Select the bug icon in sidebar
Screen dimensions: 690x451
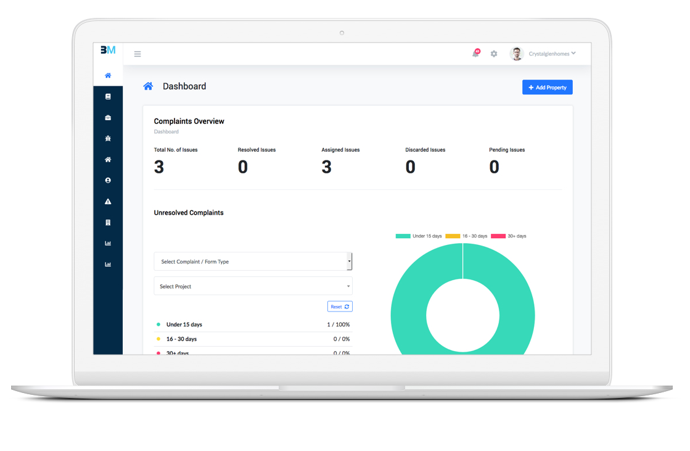[x=108, y=139]
